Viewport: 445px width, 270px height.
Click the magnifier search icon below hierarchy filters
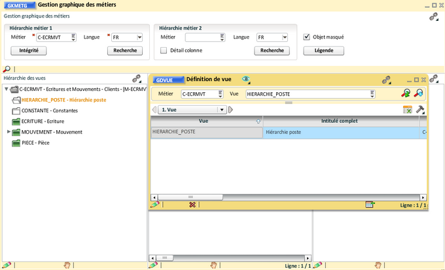coord(7,69)
